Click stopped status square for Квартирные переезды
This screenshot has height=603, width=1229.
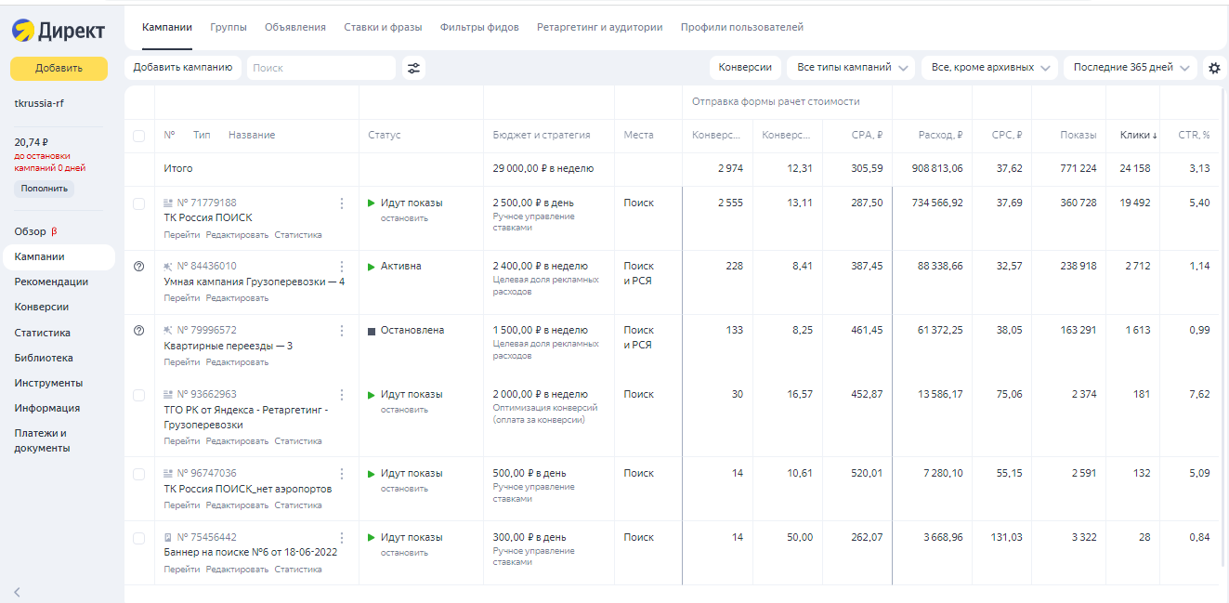coord(372,331)
